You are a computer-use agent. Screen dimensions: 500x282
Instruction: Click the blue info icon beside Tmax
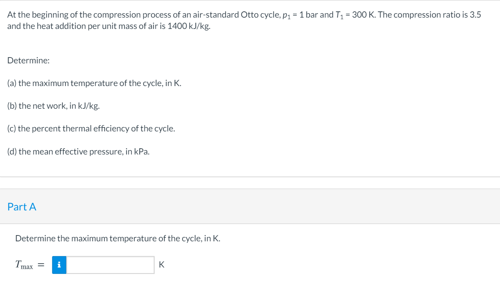59,265
